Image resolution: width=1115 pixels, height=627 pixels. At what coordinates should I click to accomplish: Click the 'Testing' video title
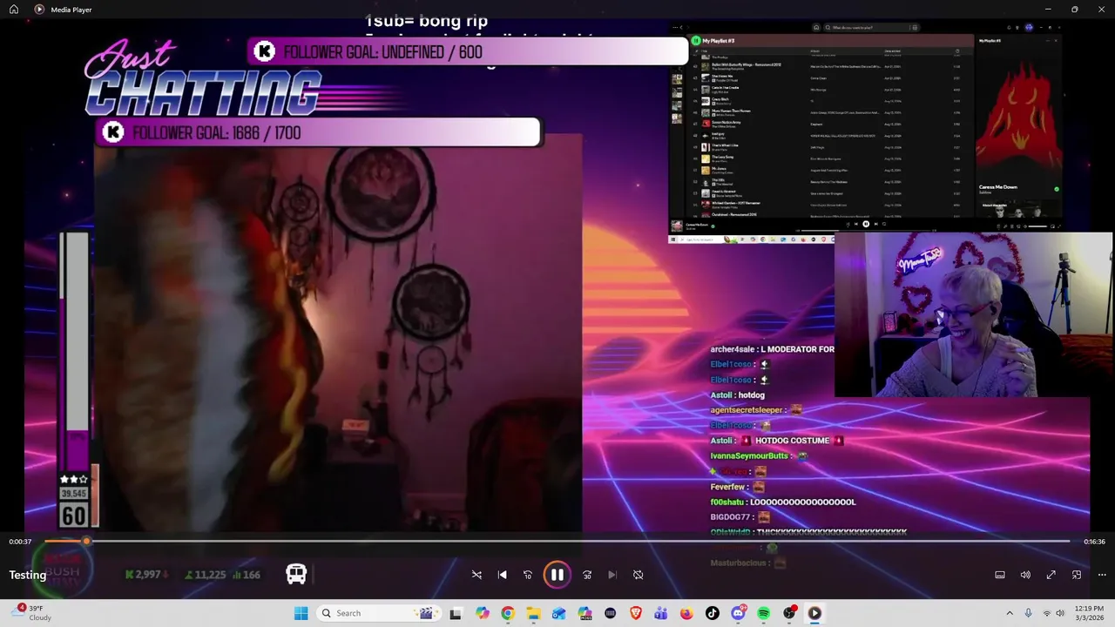28,575
